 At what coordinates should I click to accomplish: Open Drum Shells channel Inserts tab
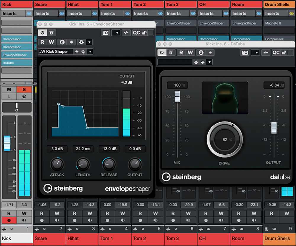click(276, 13)
